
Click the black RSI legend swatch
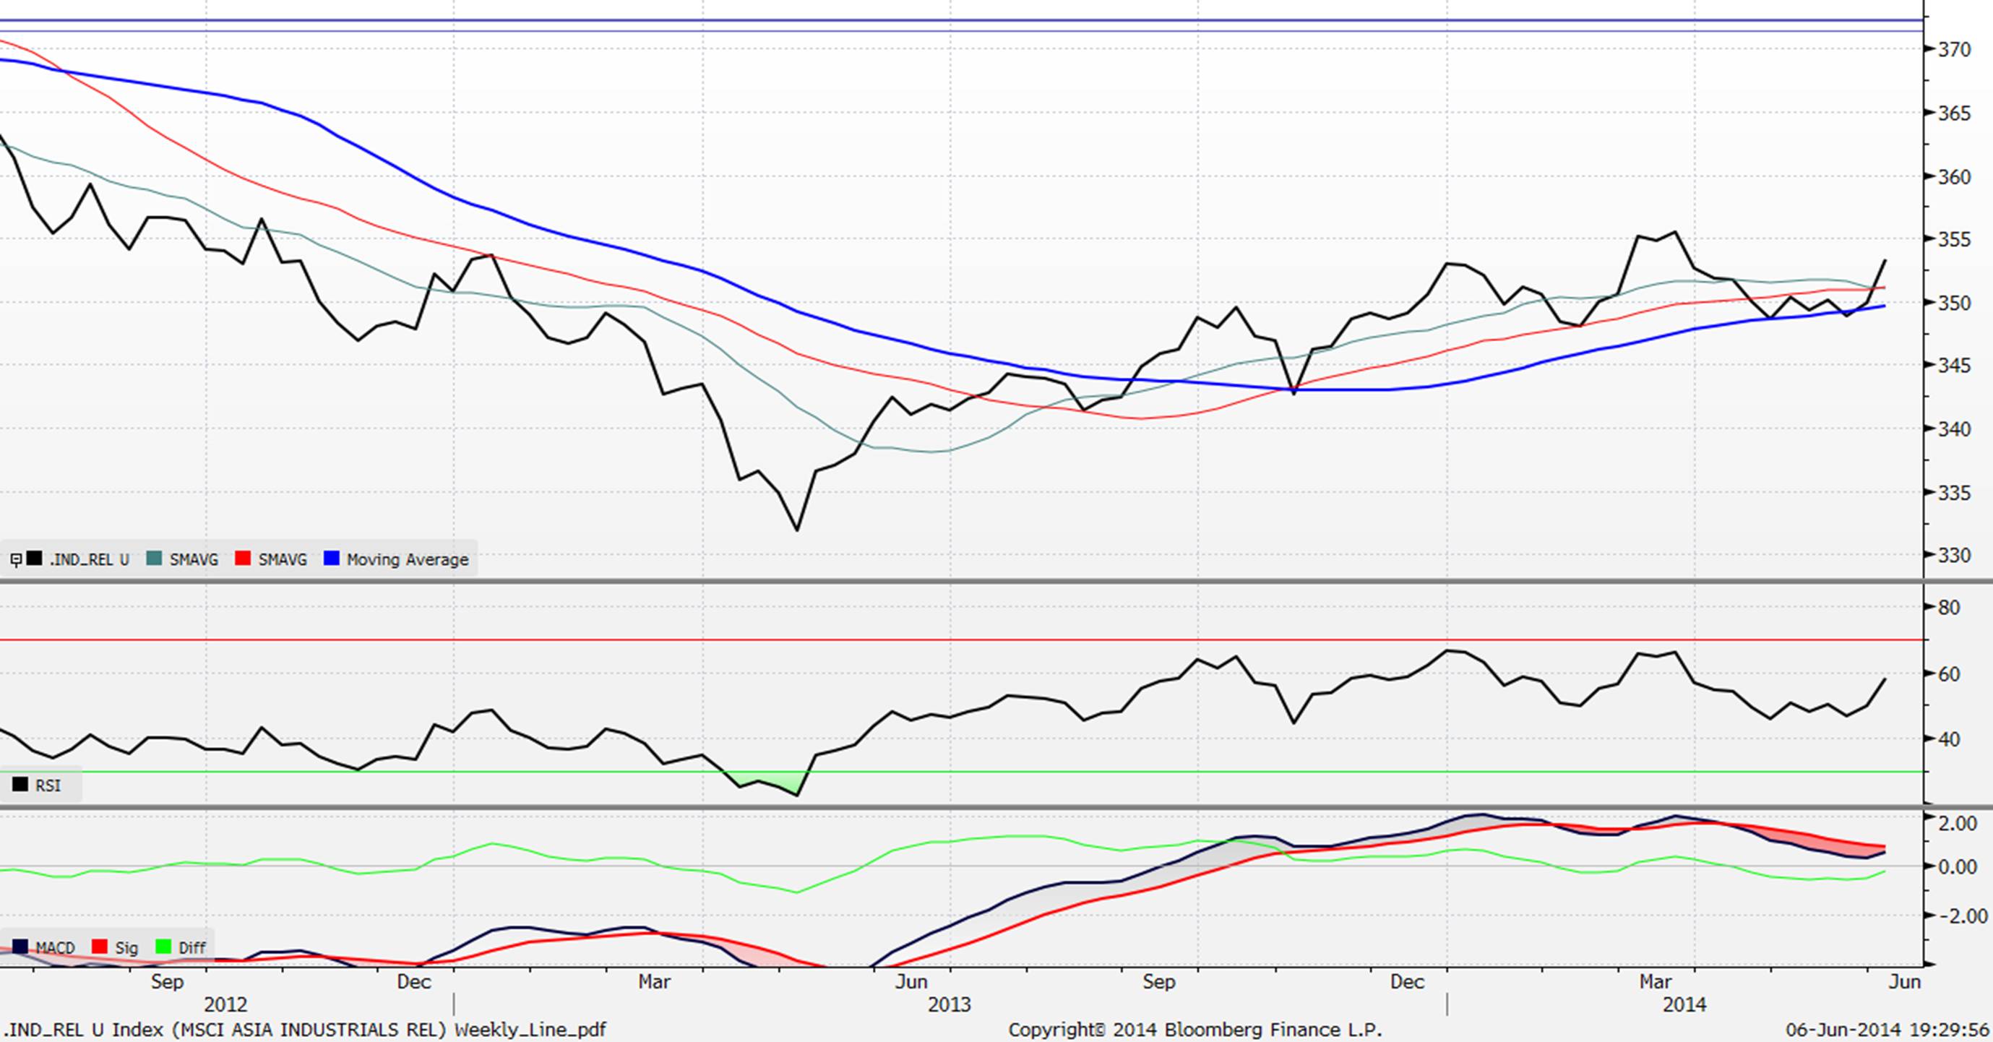[20, 785]
